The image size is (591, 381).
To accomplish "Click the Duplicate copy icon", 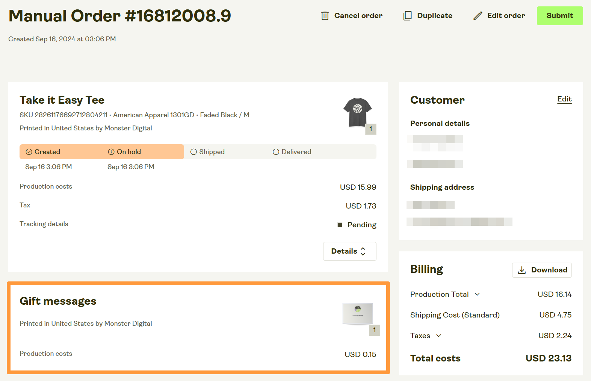I will 407,16.
